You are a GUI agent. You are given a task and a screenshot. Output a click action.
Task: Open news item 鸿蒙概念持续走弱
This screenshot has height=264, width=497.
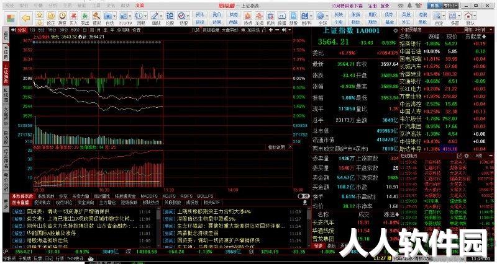click(198, 233)
